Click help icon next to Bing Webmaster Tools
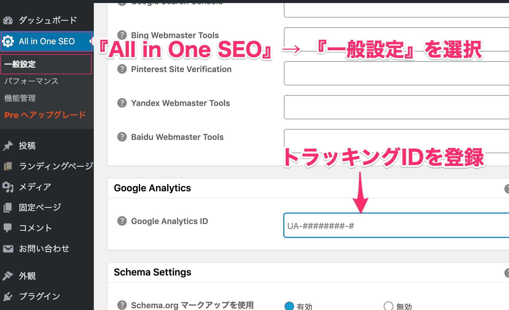This screenshot has height=310, width=509. (x=122, y=35)
